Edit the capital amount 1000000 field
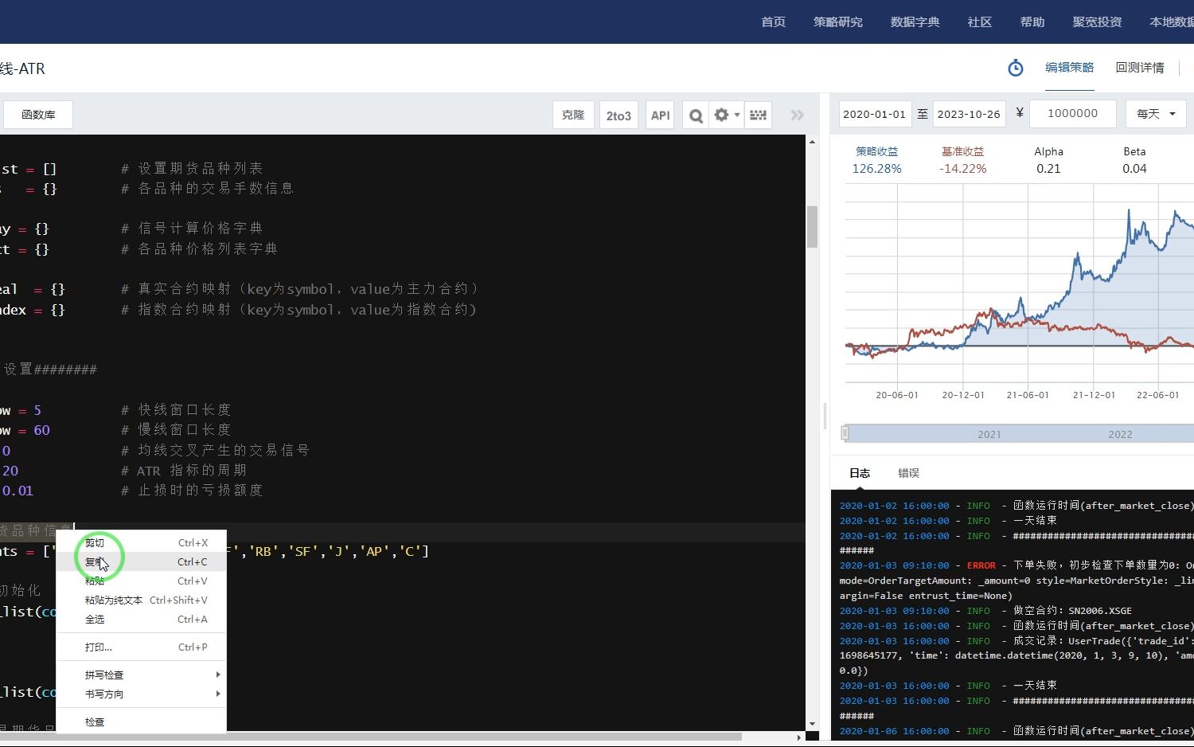The width and height of the screenshot is (1194, 747). coord(1072,114)
